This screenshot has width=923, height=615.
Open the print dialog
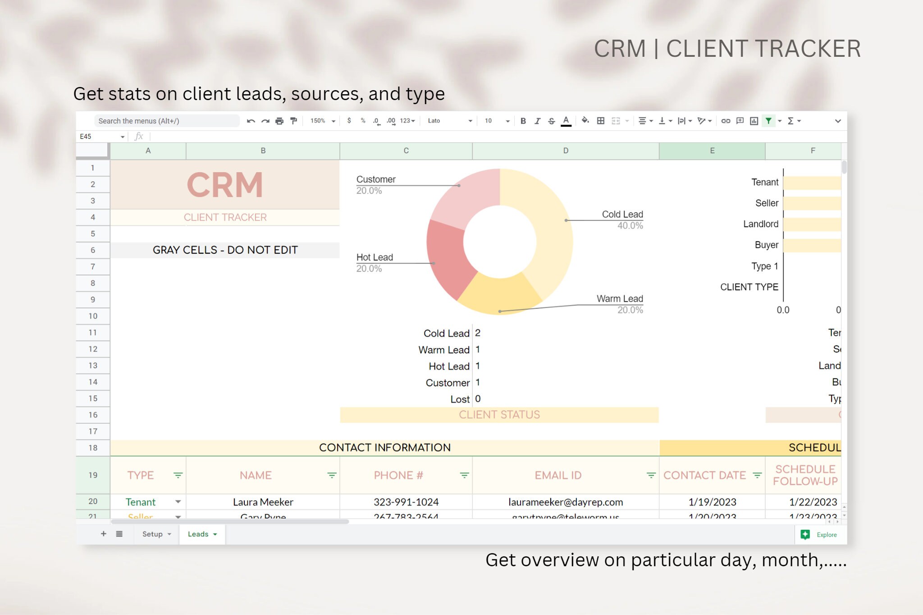[279, 120]
